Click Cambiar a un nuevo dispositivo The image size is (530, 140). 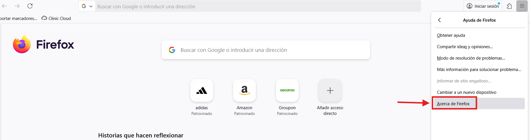(x=466, y=92)
